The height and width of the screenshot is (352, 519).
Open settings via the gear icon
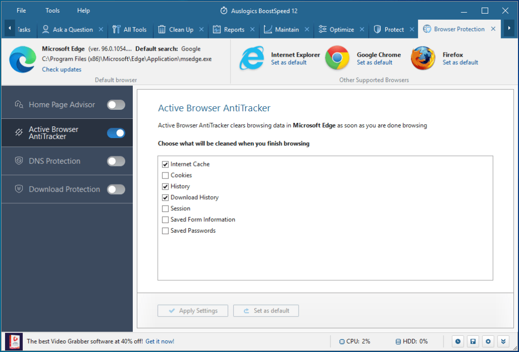click(x=488, y=341)
